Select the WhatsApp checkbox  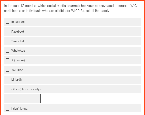coord(7,51)
